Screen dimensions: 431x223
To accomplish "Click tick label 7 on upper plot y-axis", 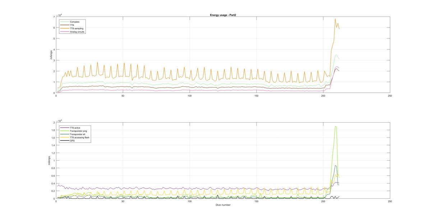I will point(54,17).
